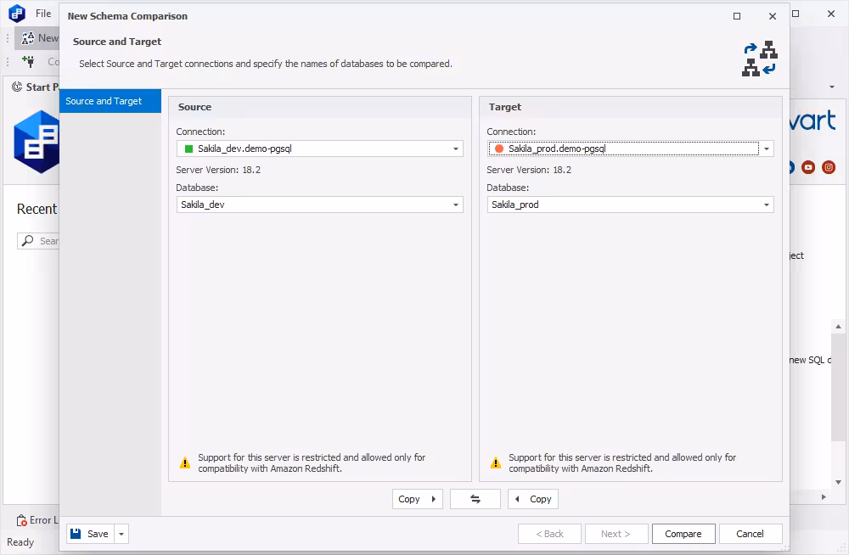Cancel the New Schema Comparison dialog
This screenshot has height=555, width=849.
click(750, 534)
